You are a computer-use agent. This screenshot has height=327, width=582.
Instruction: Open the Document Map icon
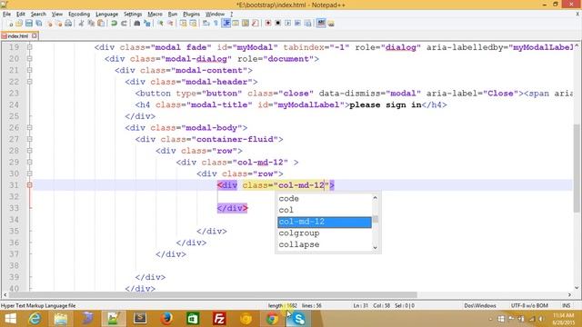coord(246,24)
